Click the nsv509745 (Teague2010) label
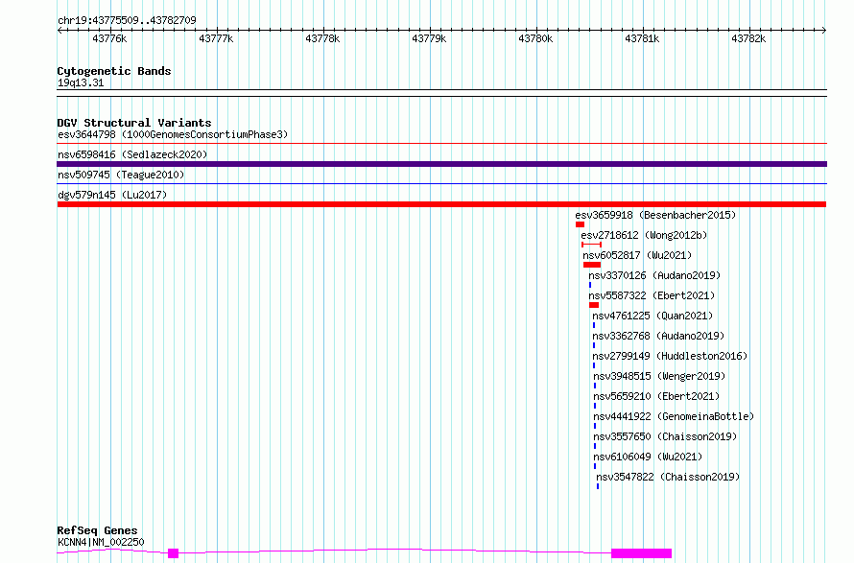854x563 pixels. pyautogui.click(x=121, y=175)
